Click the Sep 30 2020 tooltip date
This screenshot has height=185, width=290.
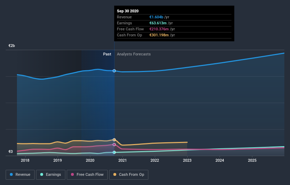click(128, 11)
